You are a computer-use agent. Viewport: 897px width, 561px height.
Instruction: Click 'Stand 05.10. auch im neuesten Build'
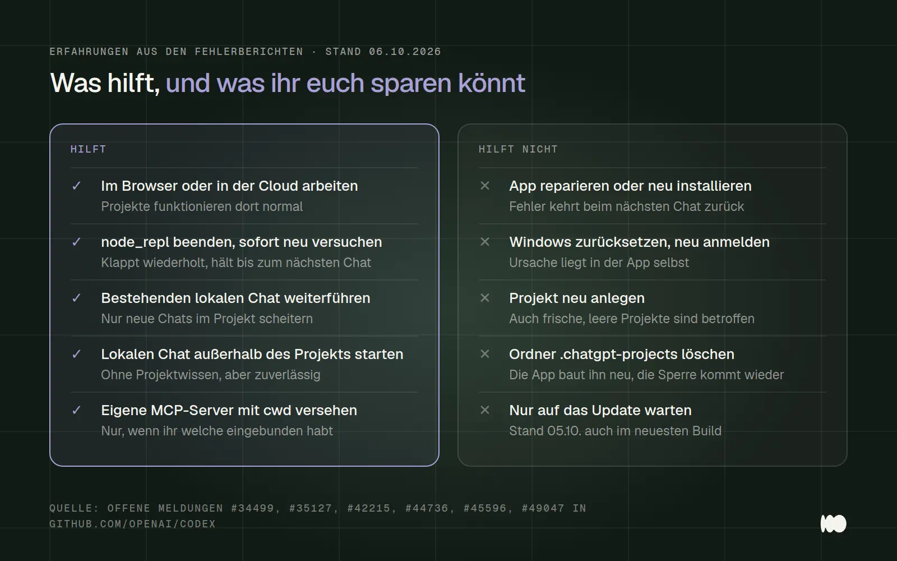click(x=615, y=431)
